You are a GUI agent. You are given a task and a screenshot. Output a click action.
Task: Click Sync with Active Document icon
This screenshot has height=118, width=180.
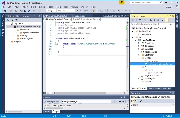[151, 20]
